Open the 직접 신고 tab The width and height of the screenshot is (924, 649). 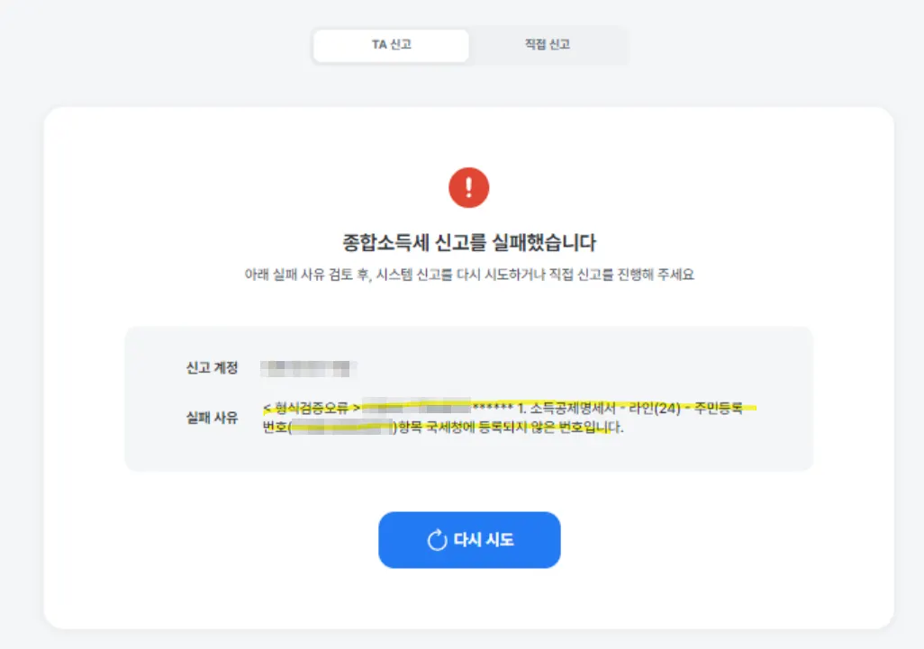tap(548, 45)
